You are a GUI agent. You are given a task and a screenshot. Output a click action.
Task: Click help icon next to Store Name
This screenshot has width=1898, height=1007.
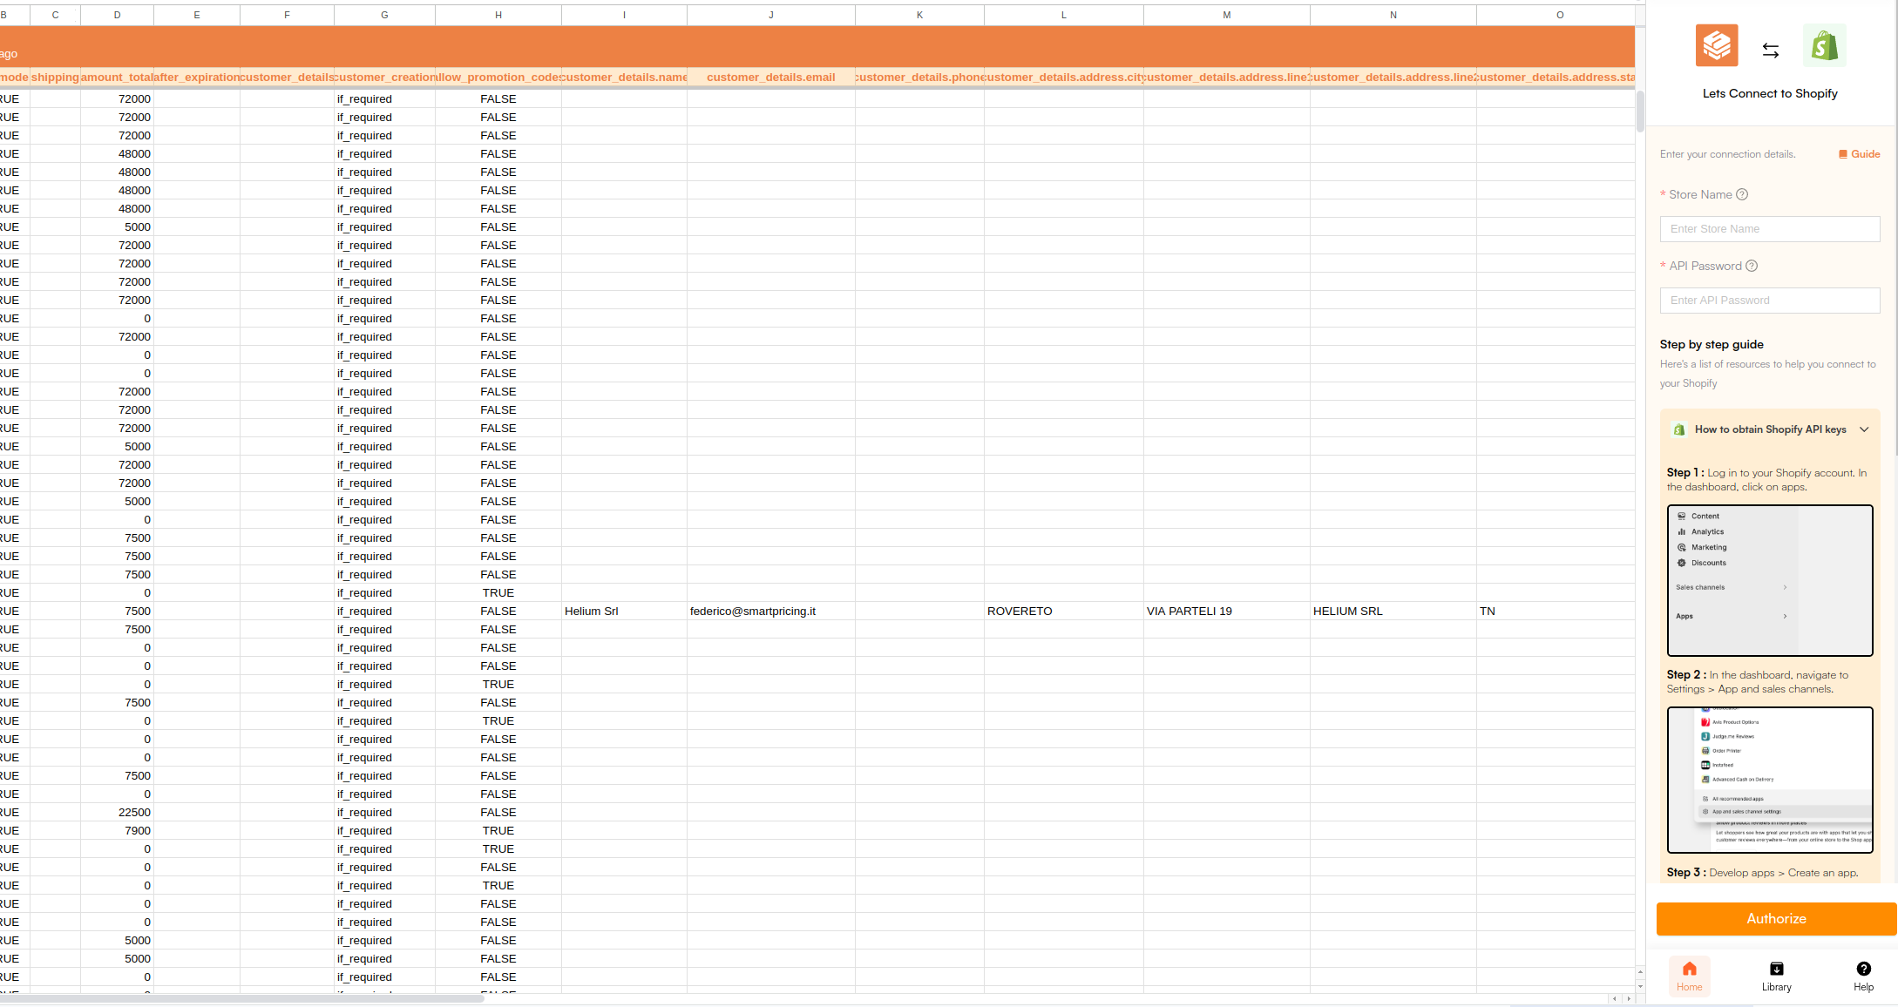1742,194
